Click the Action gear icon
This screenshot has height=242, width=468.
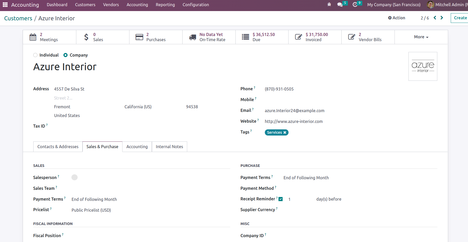(x=390, y=18)
